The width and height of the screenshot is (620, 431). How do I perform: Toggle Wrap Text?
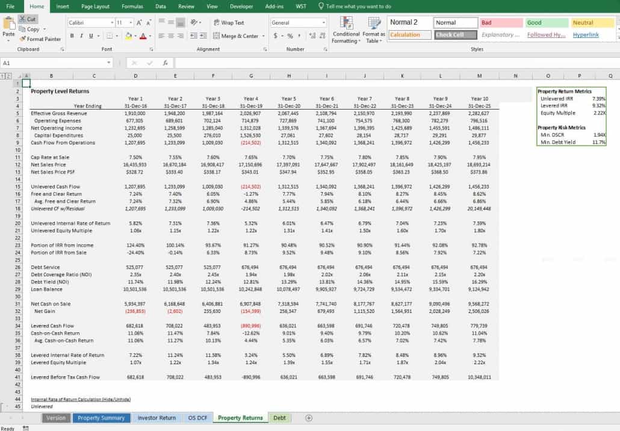pos(229,23)
